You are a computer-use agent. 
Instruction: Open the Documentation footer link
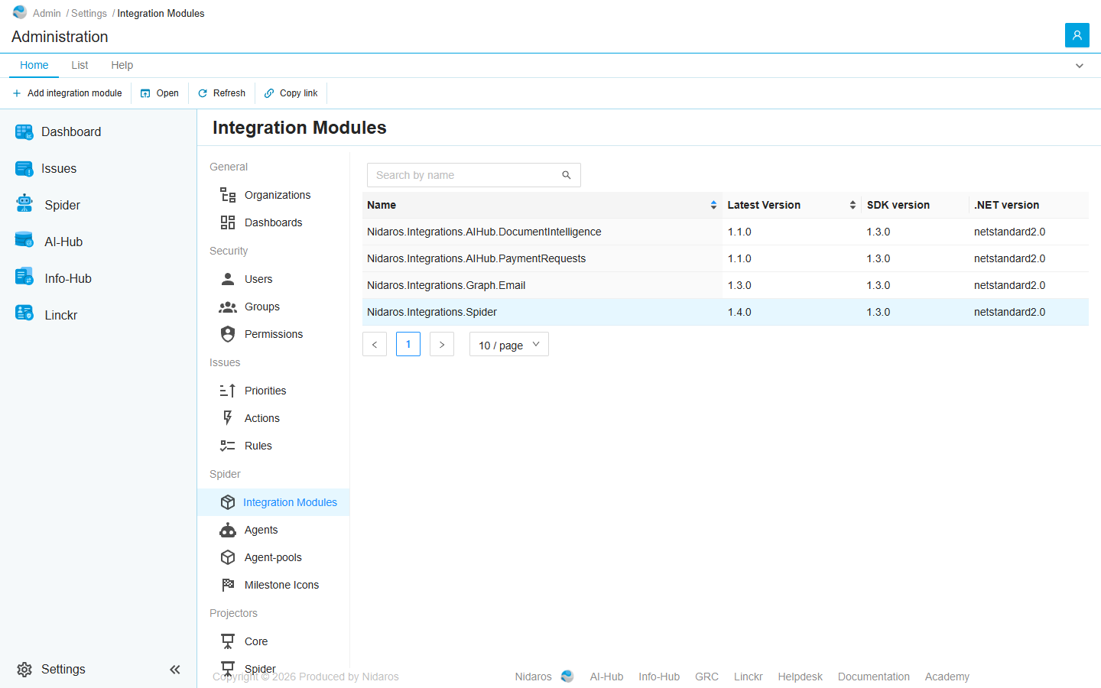pos(874,677)
